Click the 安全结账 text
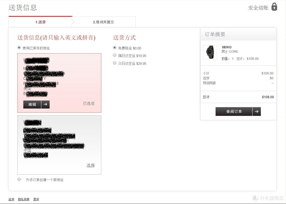Image resolution: width=286 pixels, height=204 pixels. coord(258,8)
